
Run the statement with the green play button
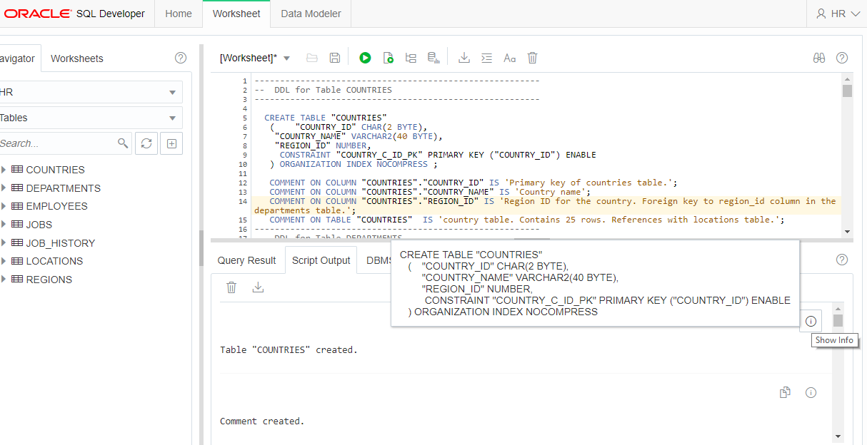pos(365,58)
